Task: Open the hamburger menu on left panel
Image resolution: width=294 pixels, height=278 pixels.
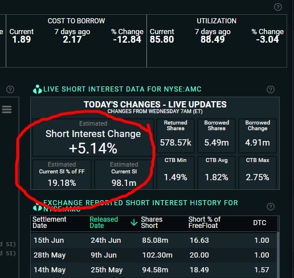Action: 7,110
